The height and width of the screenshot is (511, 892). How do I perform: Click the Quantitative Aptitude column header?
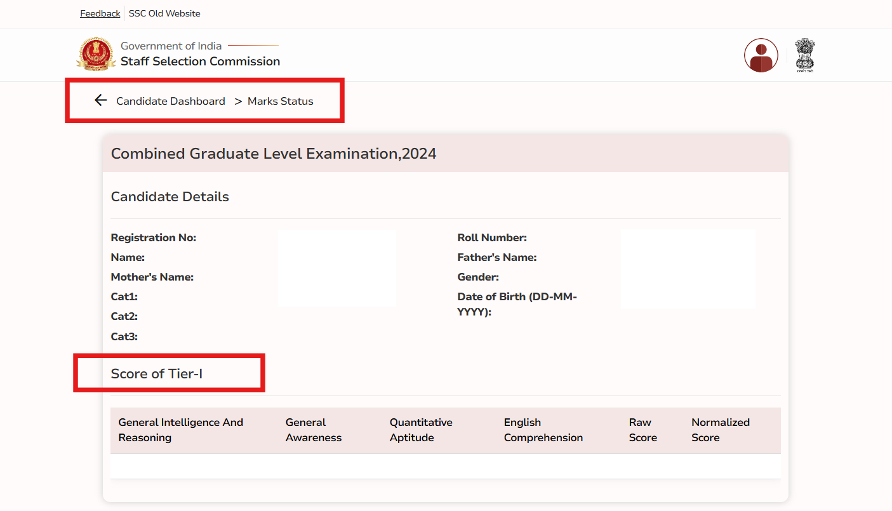(421, 430)
